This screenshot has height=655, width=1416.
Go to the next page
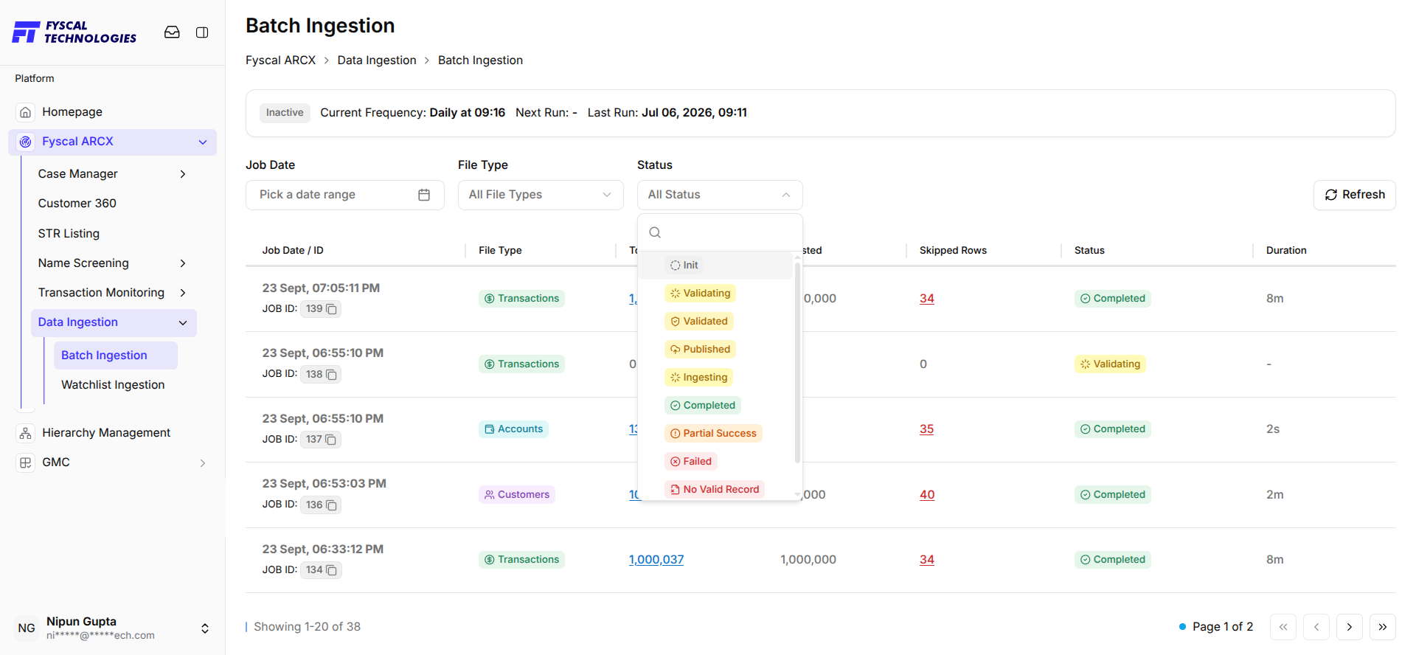(1350, 627)
